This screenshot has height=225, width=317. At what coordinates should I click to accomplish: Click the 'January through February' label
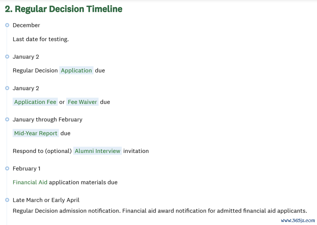pos(48,120)
